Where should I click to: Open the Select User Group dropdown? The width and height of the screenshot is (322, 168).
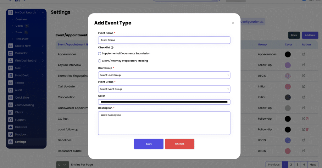click(x=164, y=75)
